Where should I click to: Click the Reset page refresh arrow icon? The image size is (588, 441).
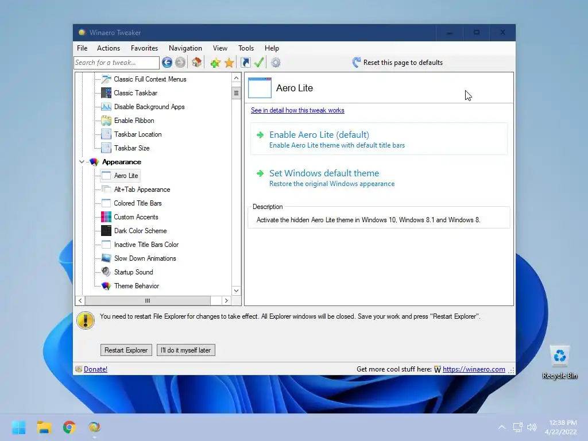356,62
